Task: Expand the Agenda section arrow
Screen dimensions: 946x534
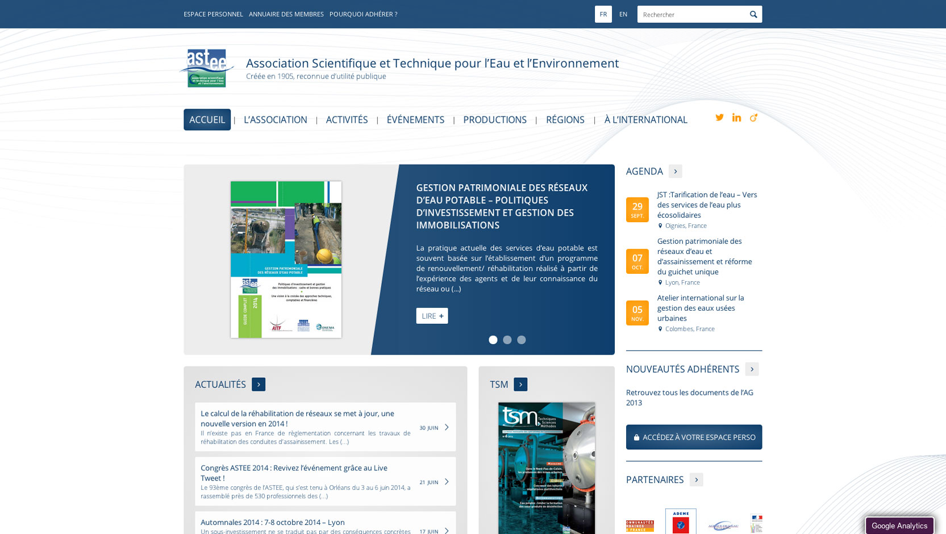Action: click(x=676, y=172)
